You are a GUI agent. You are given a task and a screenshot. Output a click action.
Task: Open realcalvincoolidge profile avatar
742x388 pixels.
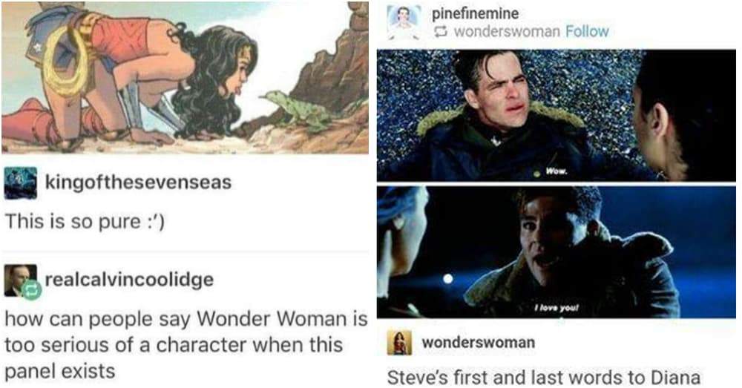coord(20,280)
